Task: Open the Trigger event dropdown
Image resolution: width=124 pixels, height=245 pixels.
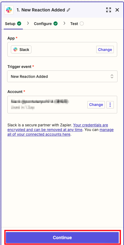Action: point(62,76)
